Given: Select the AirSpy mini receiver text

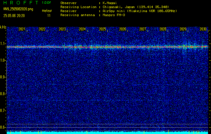Looking at the screenshot, I should 140,11.
